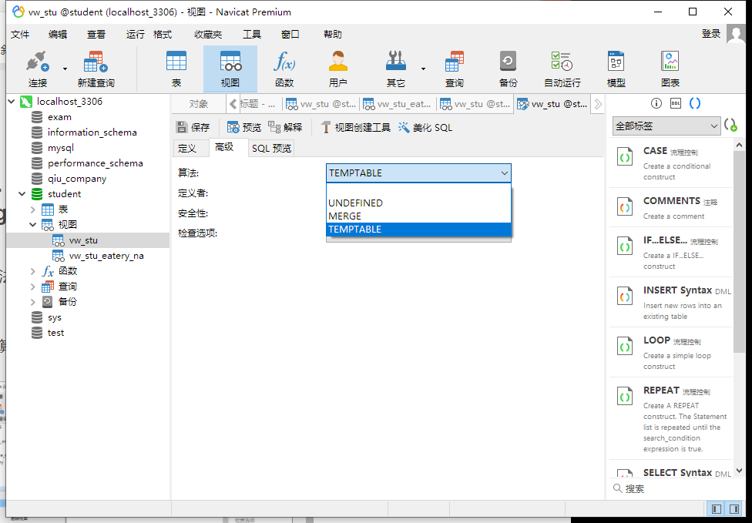Screen dimensions: 752x523
Task: Click the Explain (解释) toolbar button
Action: 285,127
